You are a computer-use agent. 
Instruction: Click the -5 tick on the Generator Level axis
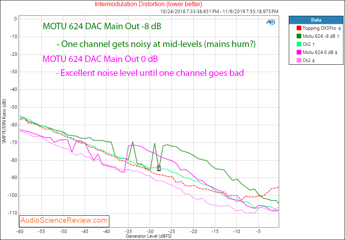click(x=258, y=232)
